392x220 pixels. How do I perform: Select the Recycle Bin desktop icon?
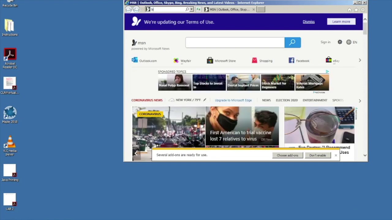tap(10, 4)
